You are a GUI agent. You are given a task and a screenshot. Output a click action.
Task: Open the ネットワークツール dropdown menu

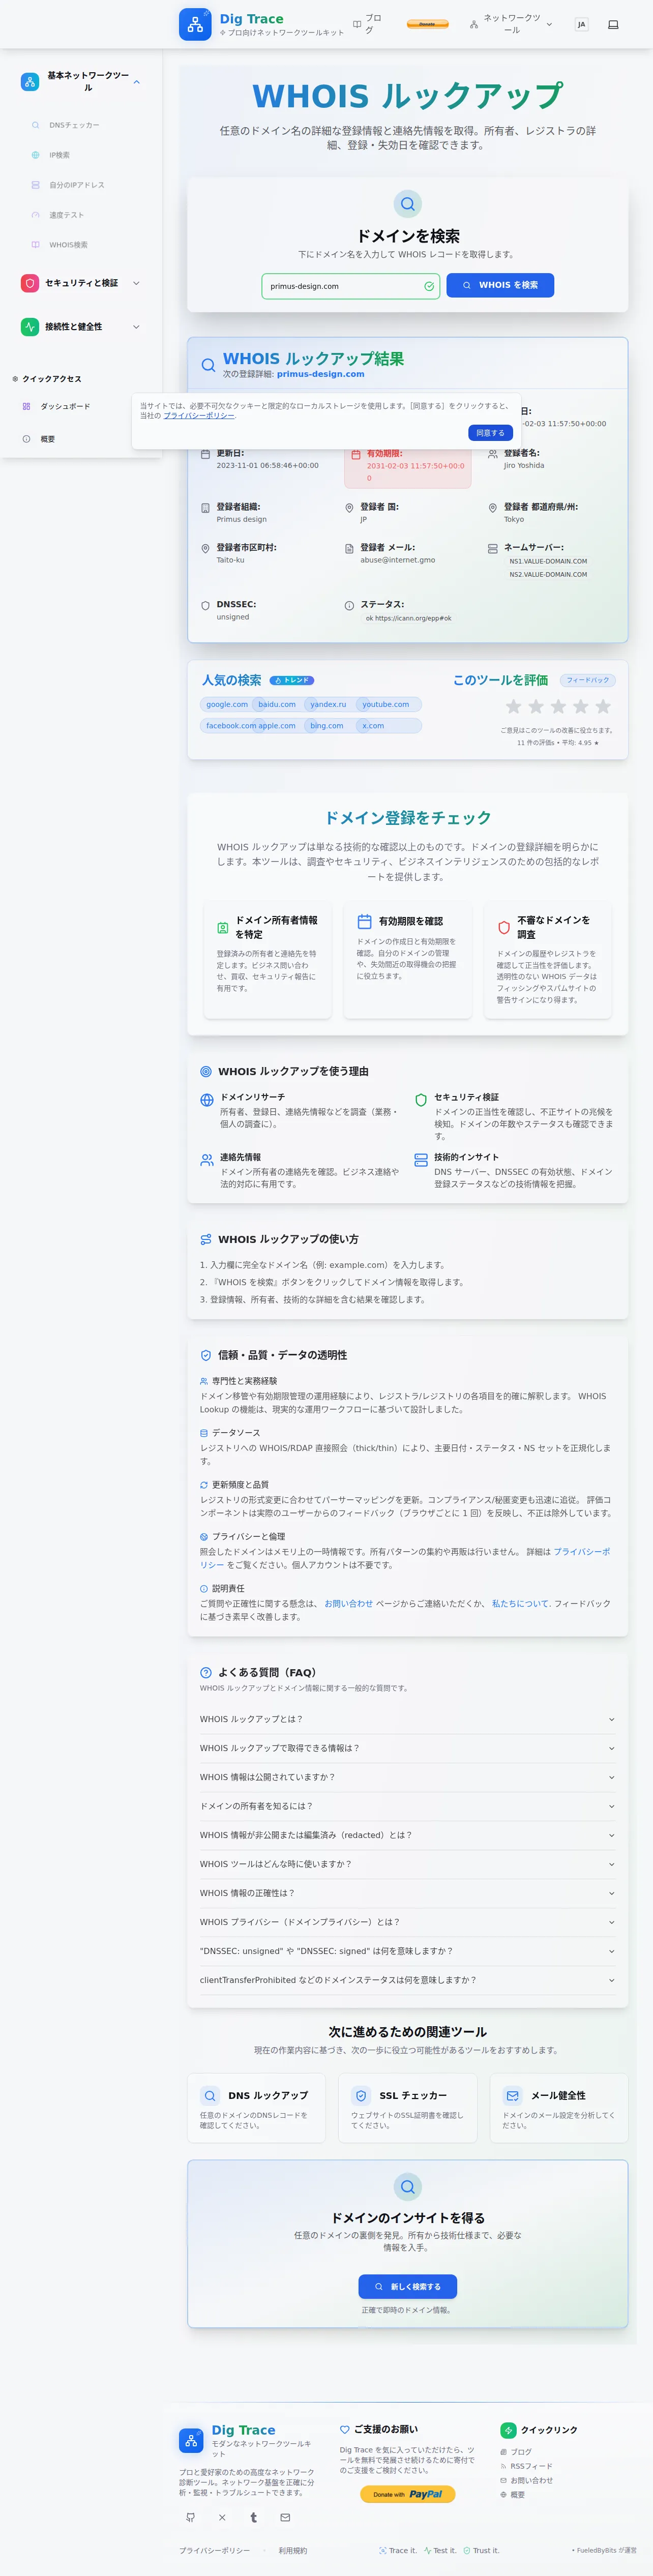click(x=511, y=24)
